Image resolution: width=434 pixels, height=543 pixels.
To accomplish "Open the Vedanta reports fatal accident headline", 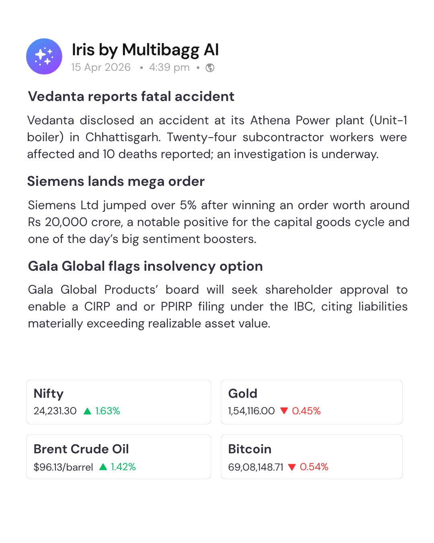I will pyautogui.click(x=131, y=97).
